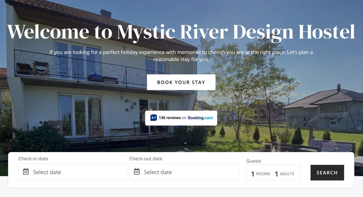Click the 1 ROOMS count
The image size is (363, 197).
coord(261,174)
